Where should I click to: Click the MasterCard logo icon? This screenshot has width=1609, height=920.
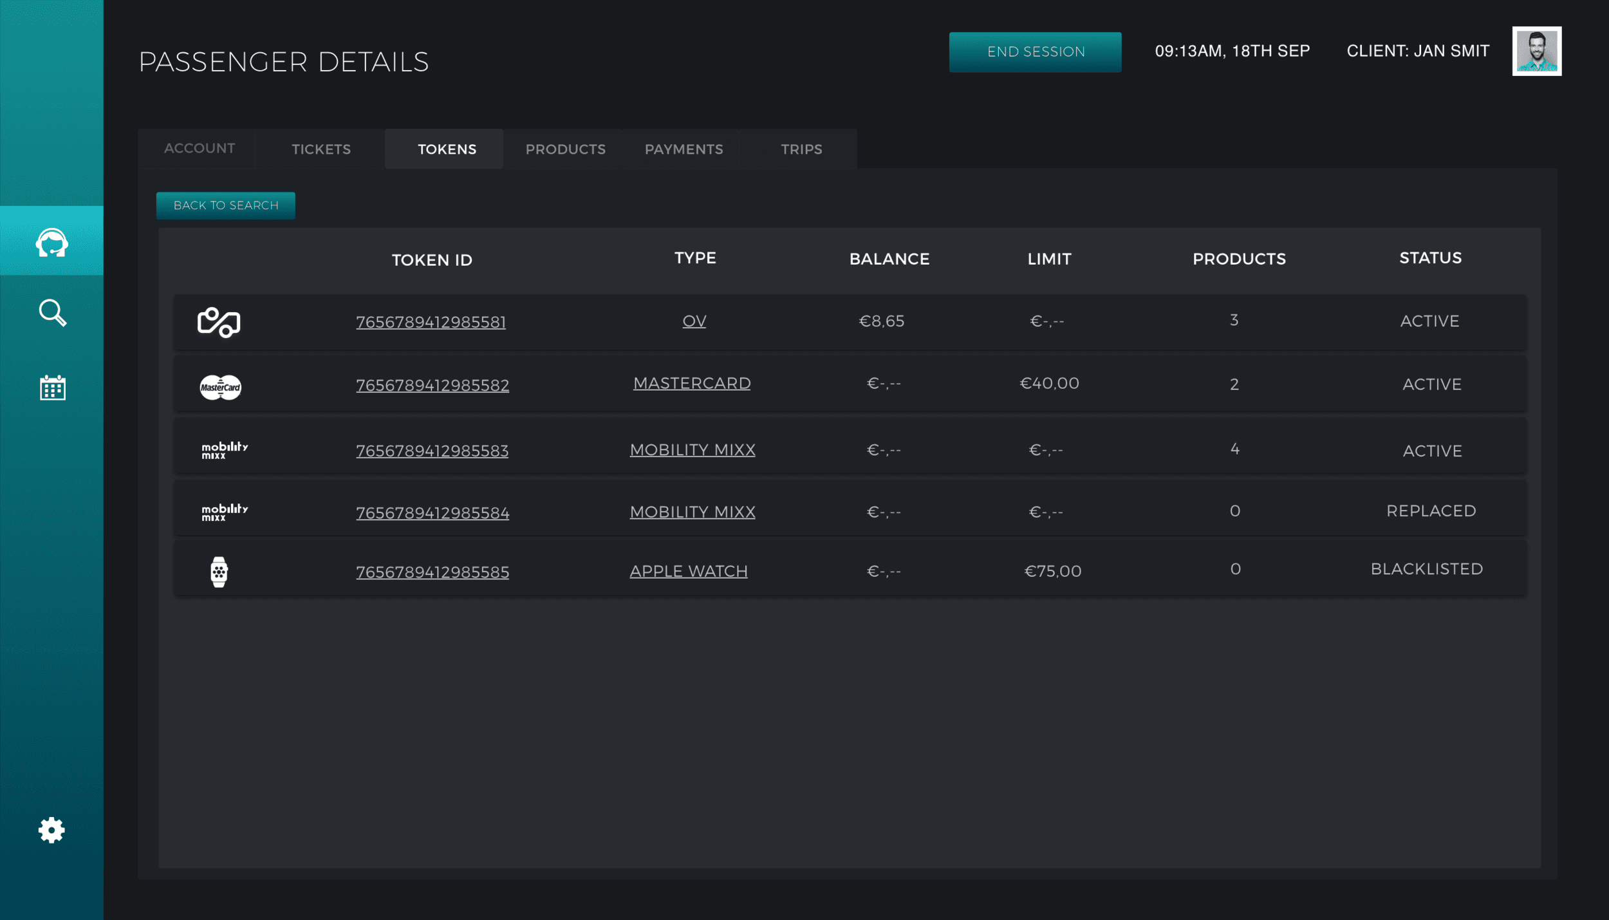point(220,387)
